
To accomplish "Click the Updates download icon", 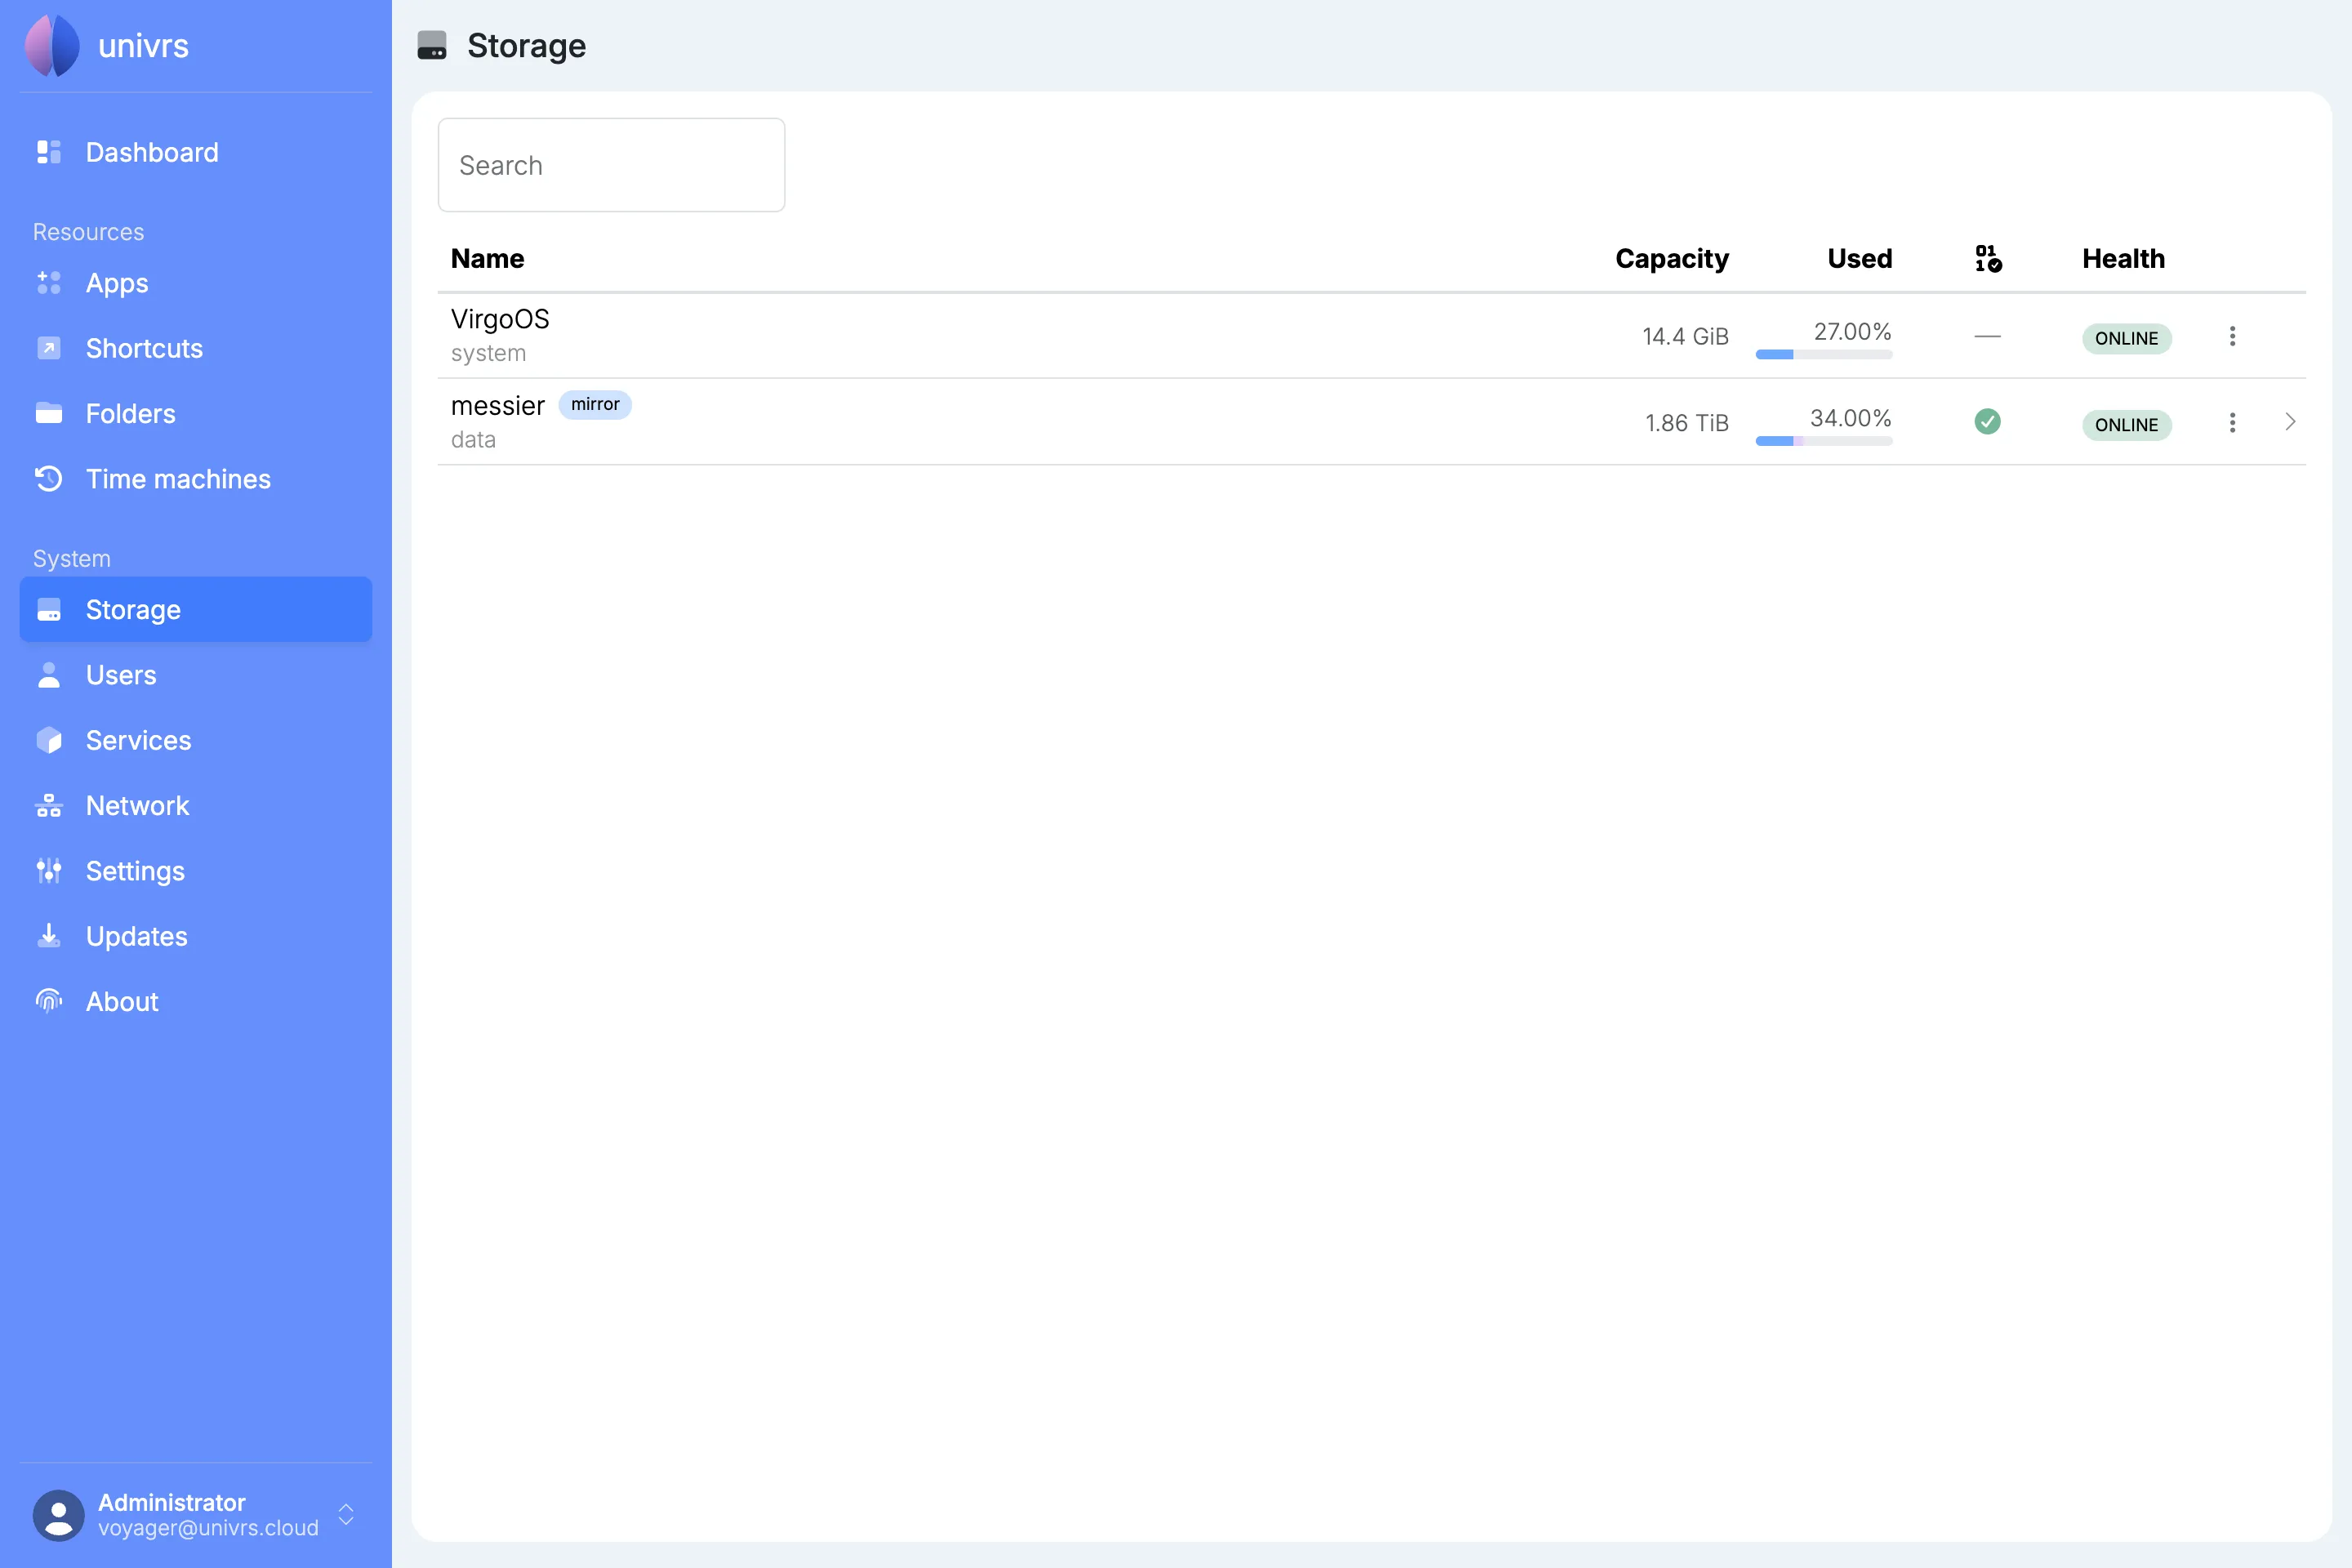I will [49, 936].
